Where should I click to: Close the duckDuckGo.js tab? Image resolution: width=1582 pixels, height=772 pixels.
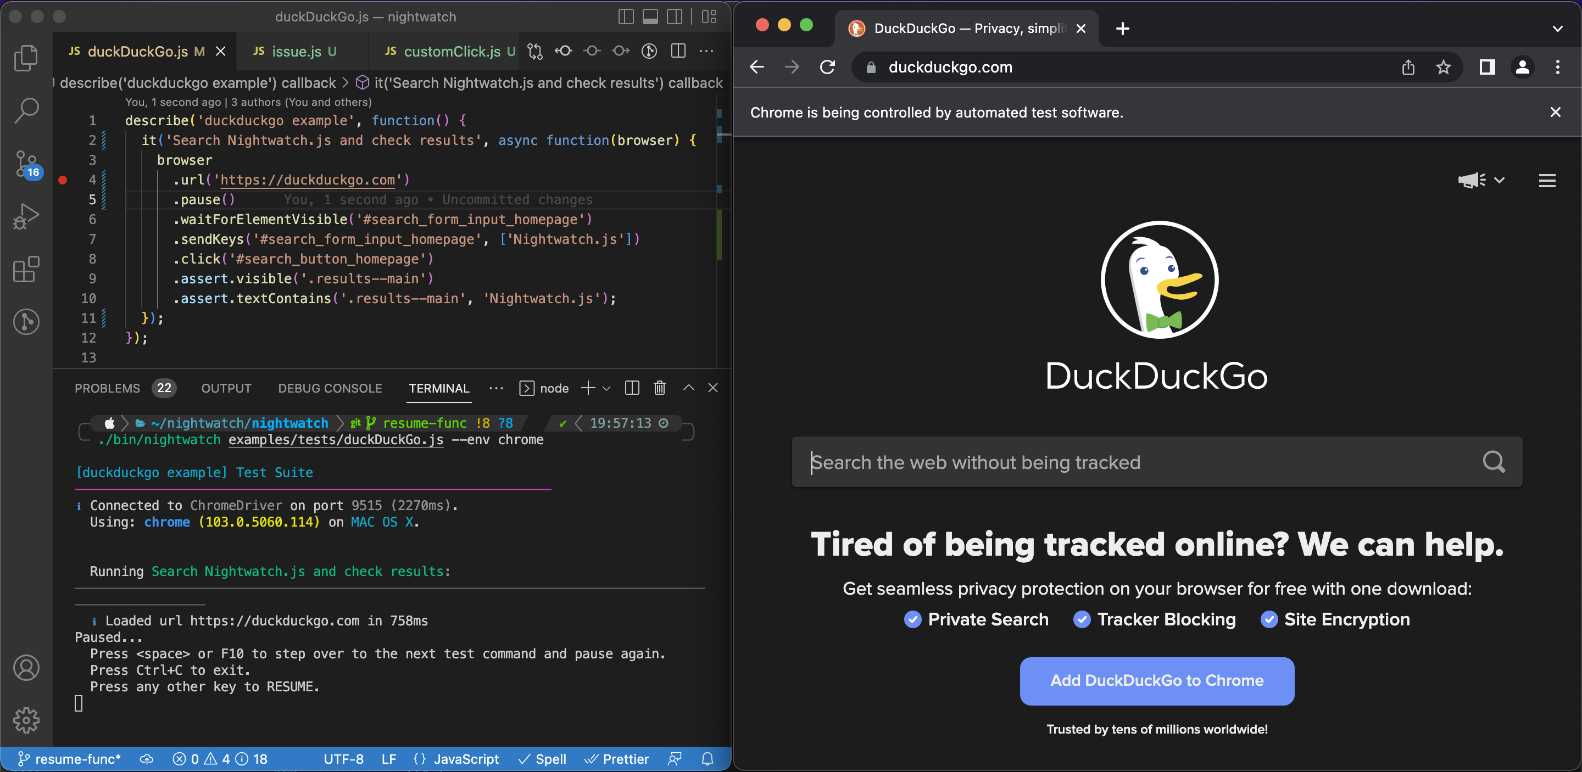(220, 52)
